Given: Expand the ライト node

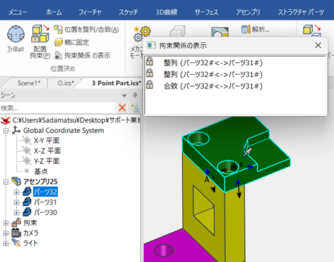Looking at the screenshot, I should pyautogui.click(x=6, y=243).
